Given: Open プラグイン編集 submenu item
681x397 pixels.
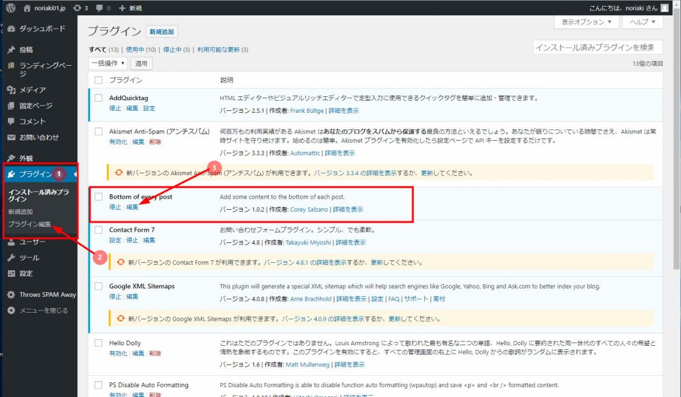Looking at the screenshot, I should [29, 224].
